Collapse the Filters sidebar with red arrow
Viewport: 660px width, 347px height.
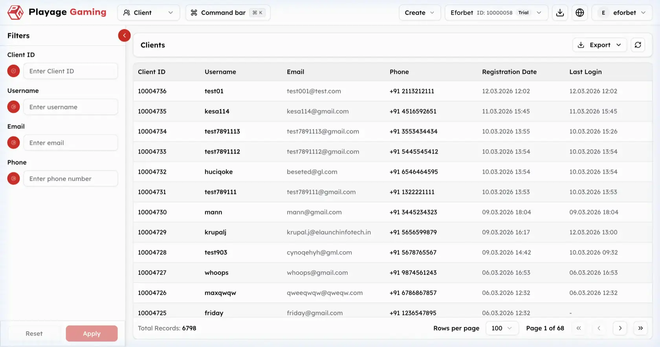(124, 36)
